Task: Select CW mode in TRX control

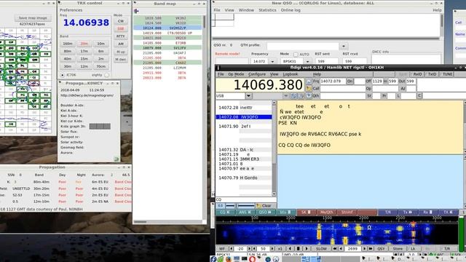Action: 120,21
